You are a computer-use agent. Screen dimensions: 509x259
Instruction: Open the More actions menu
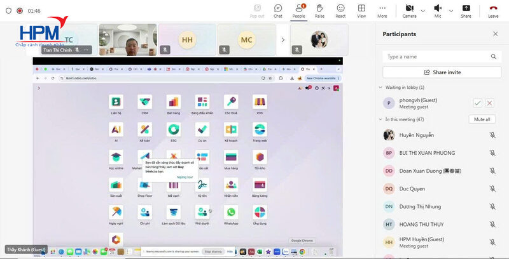pyautogui.click(x=382, y=10)
